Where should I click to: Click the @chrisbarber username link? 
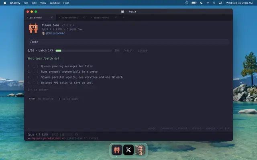pyautogui.click(x=55, y=33)
